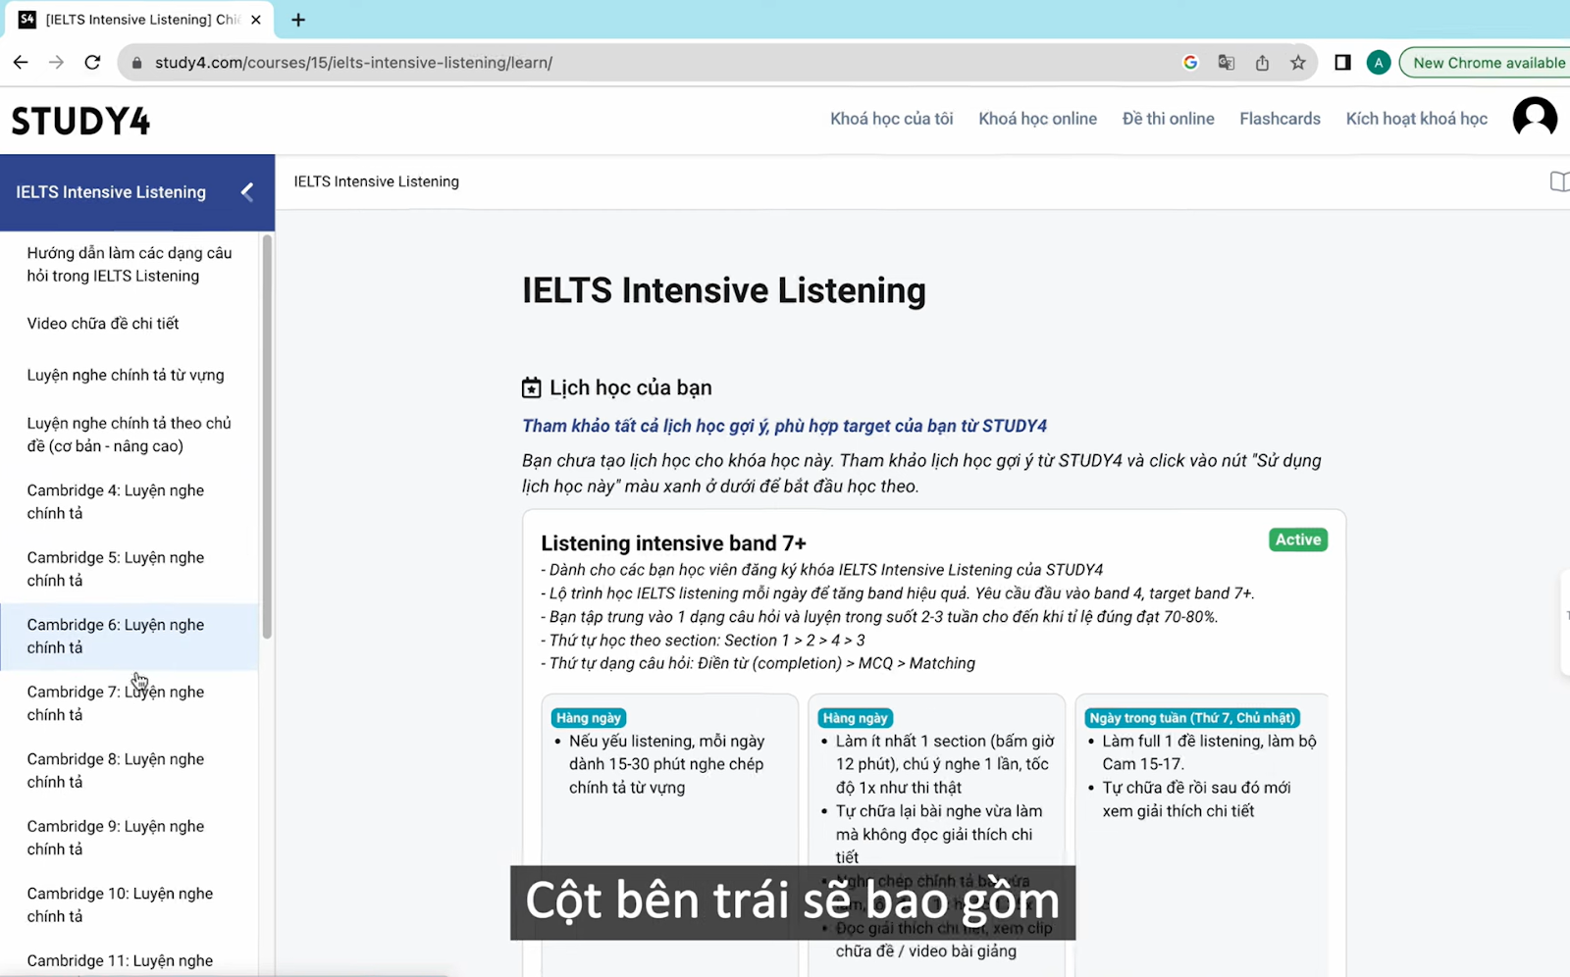Viewport: 1570px width, 977px height.
Task: Open the STUDY4 homepage logo
Action: point(80,121)
